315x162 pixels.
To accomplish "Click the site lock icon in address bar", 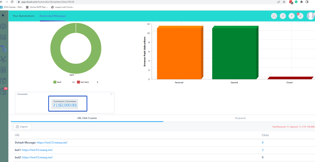I will (19, 2).
